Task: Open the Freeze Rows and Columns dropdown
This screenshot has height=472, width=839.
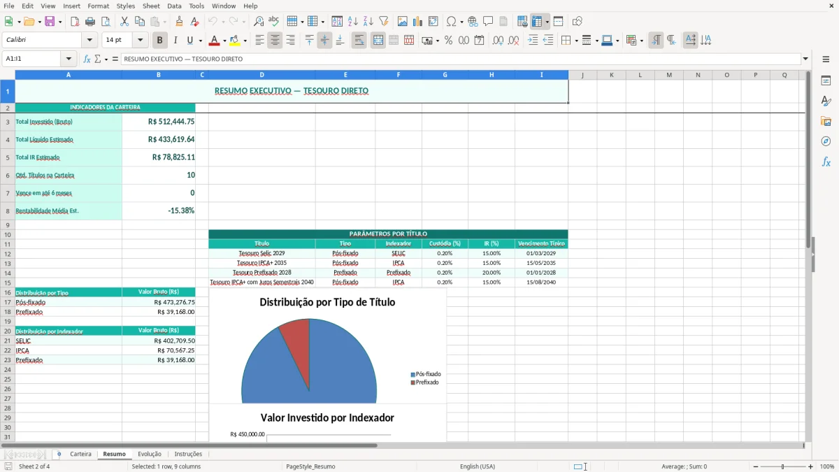Action: (547, 22)
